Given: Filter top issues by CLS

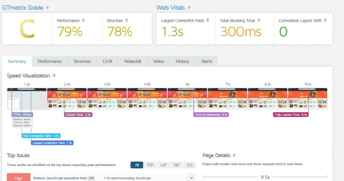Looking at the screenshot, I should click(189, 165).
